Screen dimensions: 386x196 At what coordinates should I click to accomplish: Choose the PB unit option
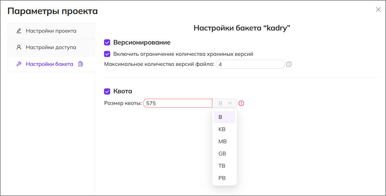tap(222, 178)
